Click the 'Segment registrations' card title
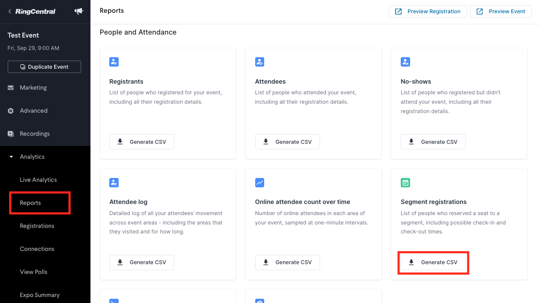Viewport: 539px width, 303px height. tap(434, 202)
